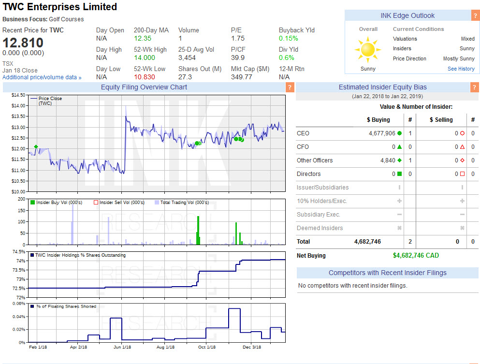Viewport: 480px width, 364px height.
Task: Select the green diamond marker on price chart
Action: 36,147
